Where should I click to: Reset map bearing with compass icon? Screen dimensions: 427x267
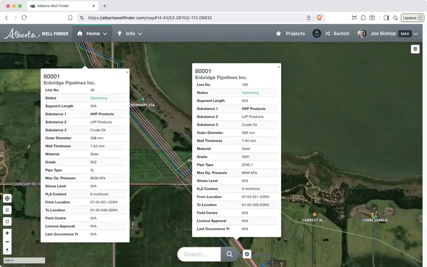pyautogui.click(x=8, y=250)
